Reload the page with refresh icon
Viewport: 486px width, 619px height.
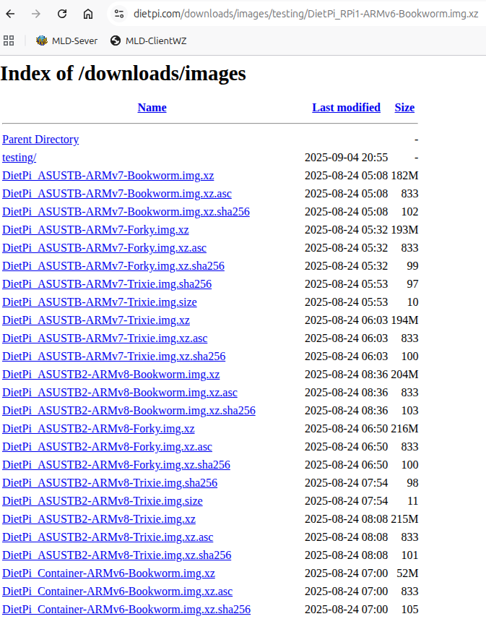pos(62,14)
